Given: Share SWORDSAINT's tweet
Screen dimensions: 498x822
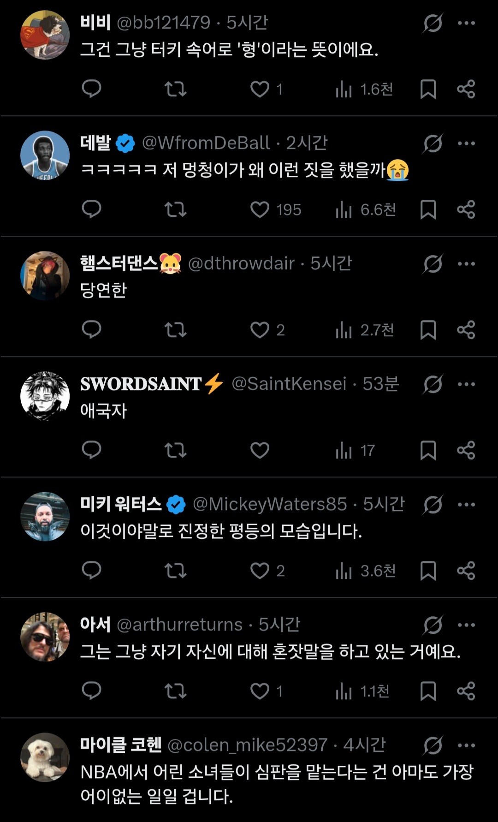Looking at the screenshot, I should 466,450.
